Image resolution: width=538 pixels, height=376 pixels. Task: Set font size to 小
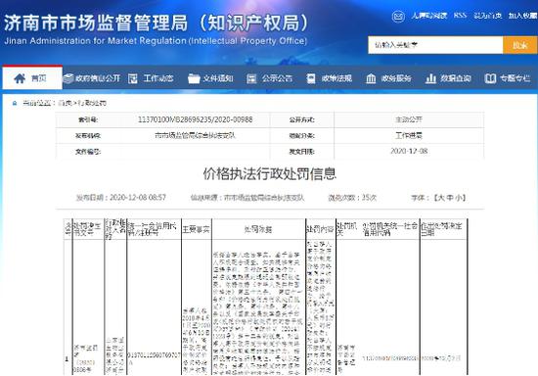click(460, 198)
